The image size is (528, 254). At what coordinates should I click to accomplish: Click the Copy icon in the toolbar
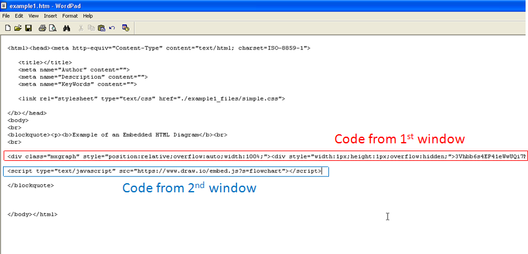coord(91,28)
